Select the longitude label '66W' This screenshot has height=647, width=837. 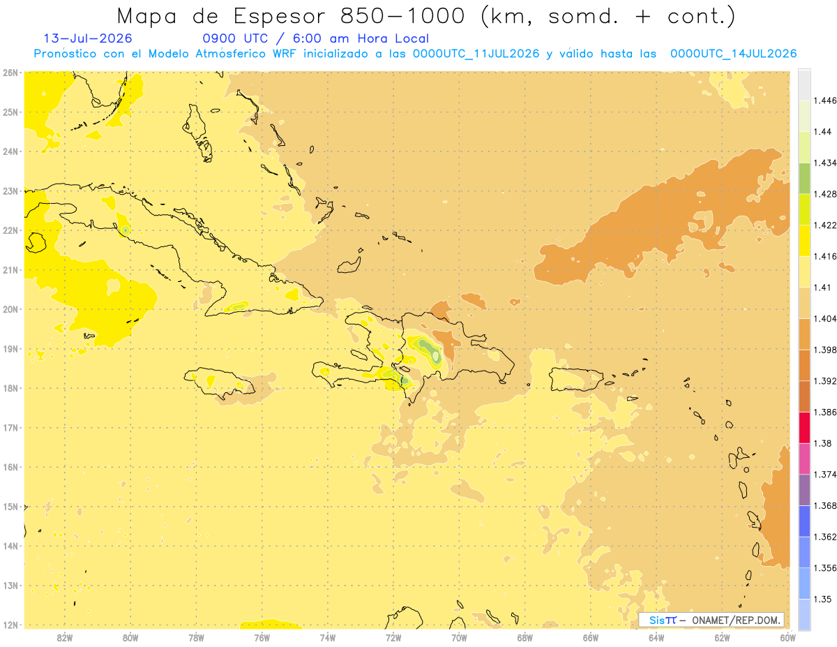[x=590, y=637]
